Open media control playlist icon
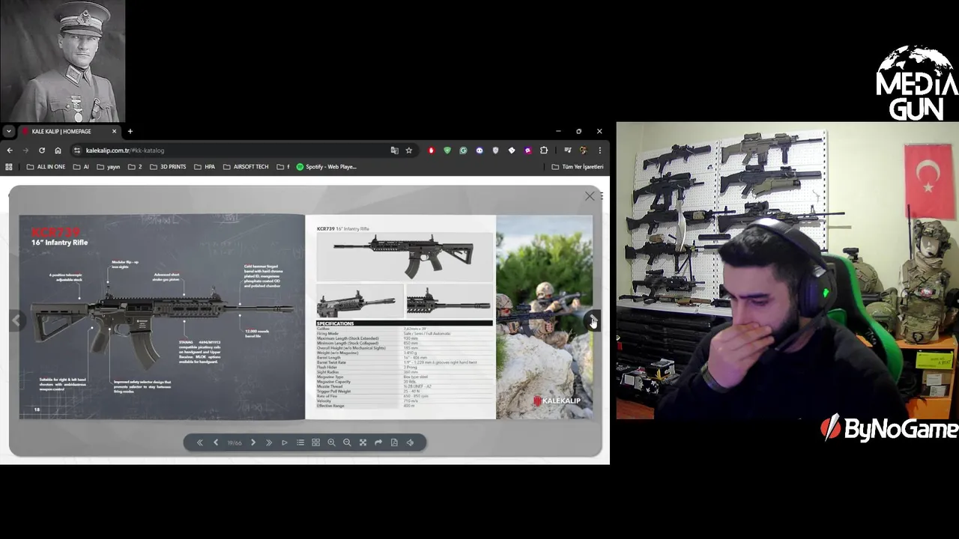 [568, 150]
